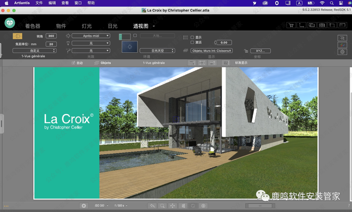Select the zoom magnifier tool at bottom

pos(162,205)
